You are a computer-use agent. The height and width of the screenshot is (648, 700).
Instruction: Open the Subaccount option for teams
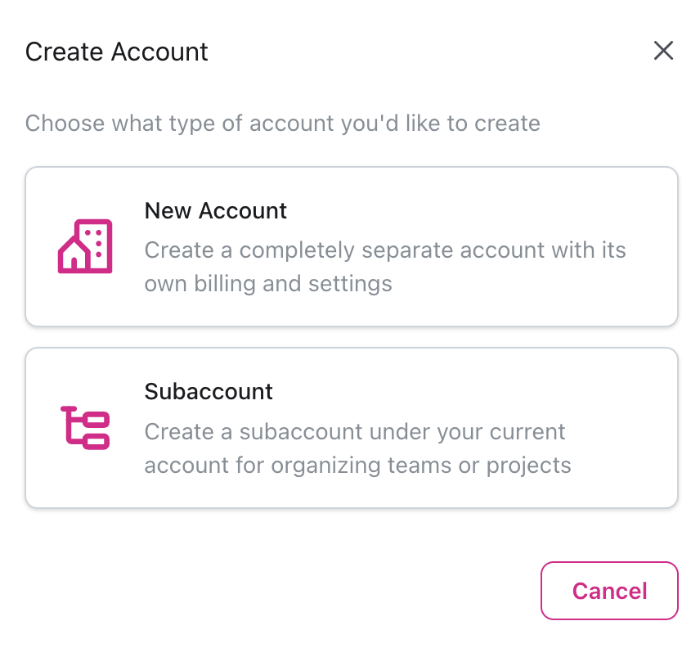coord(351,428)
